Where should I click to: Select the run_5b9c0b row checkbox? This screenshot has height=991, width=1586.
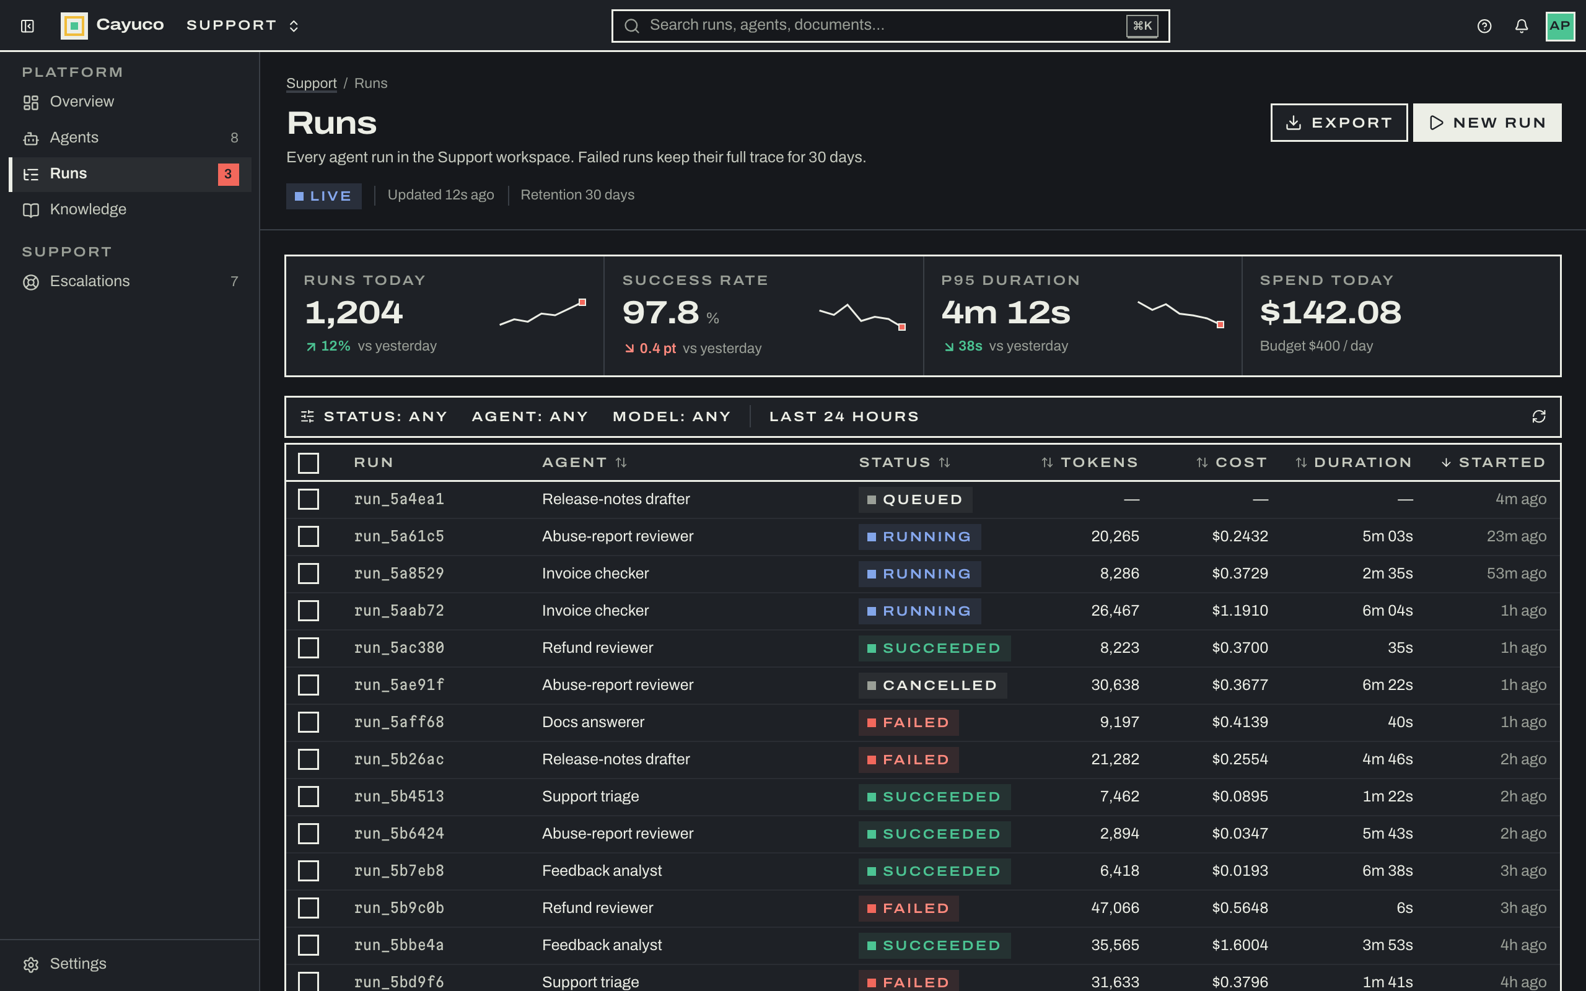click(x=309, y=909)
